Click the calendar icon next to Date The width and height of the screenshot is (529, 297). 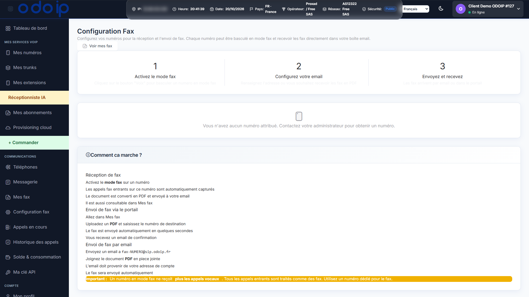pos(212,9)
